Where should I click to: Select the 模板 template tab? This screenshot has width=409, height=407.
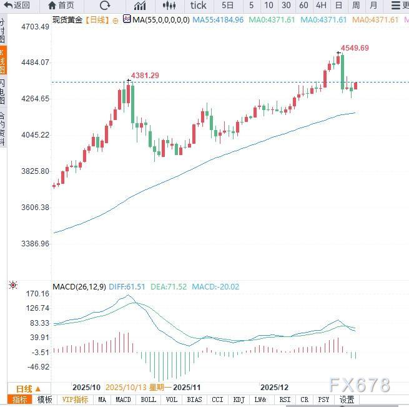[x=45, y=400]
